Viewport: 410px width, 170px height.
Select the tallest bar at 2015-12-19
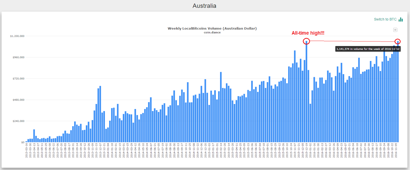pyautogui.click(x=306, y=91)
